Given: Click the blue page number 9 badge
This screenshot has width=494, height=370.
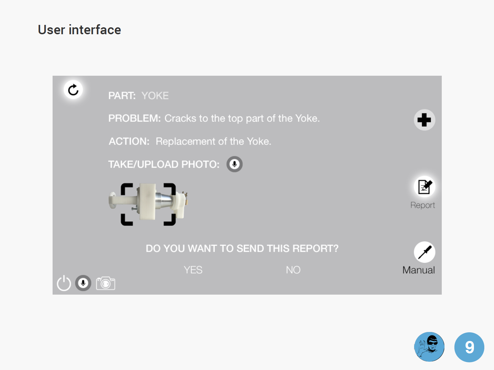Looking at the screenshot, I should 469,347.
